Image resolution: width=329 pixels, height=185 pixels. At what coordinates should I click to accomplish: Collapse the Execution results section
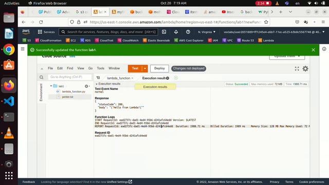click(x=97, y=84)
